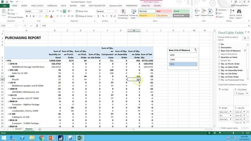Select BOX in the slicer
This screenshot has height=141, width=251.
(183, 55)
